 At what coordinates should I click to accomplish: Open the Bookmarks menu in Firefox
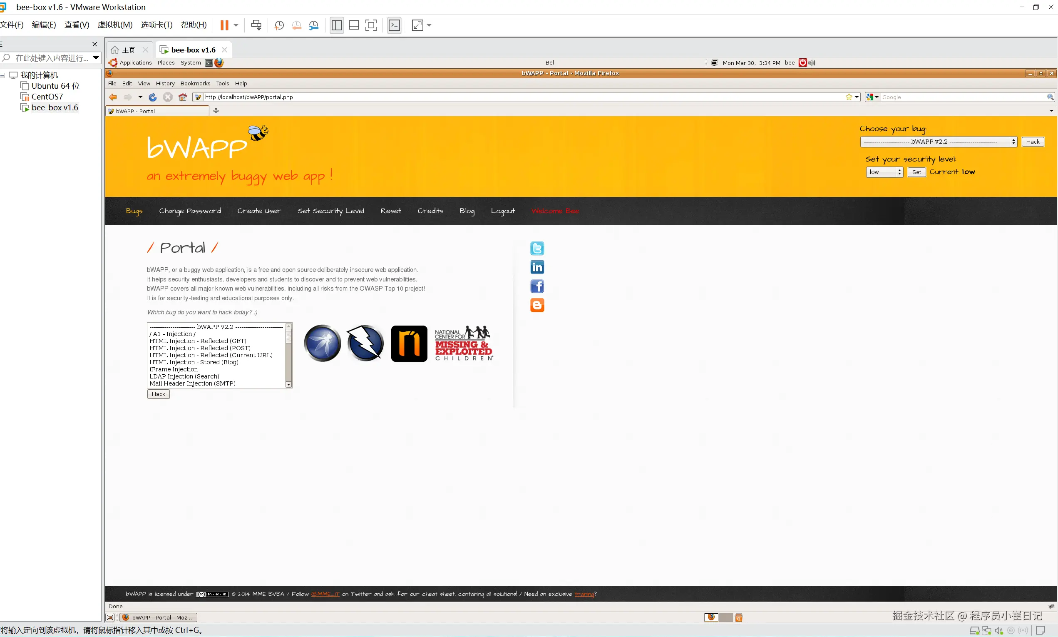(x=195, y=83)
